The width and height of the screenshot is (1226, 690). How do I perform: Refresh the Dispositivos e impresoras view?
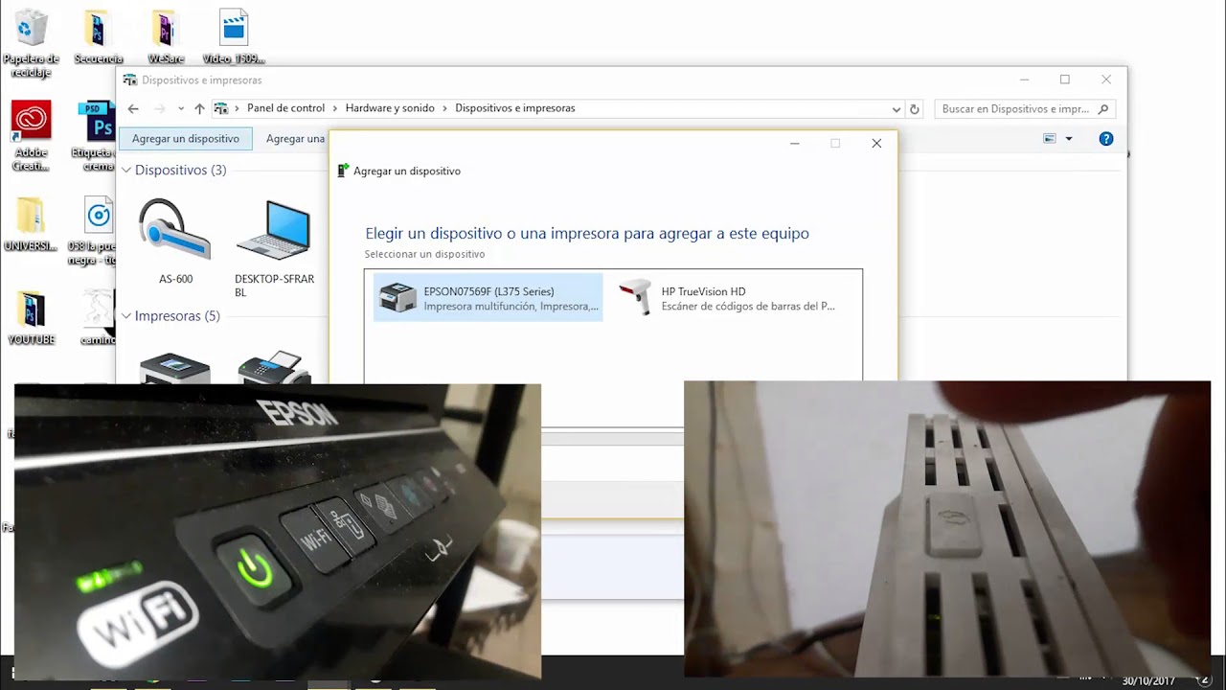point(915,109)
